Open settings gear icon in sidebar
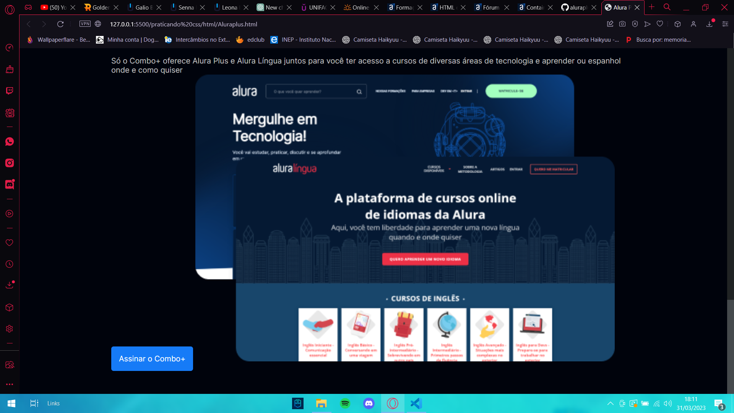Viewport: 734px width, 413px height. pos(10,328)
